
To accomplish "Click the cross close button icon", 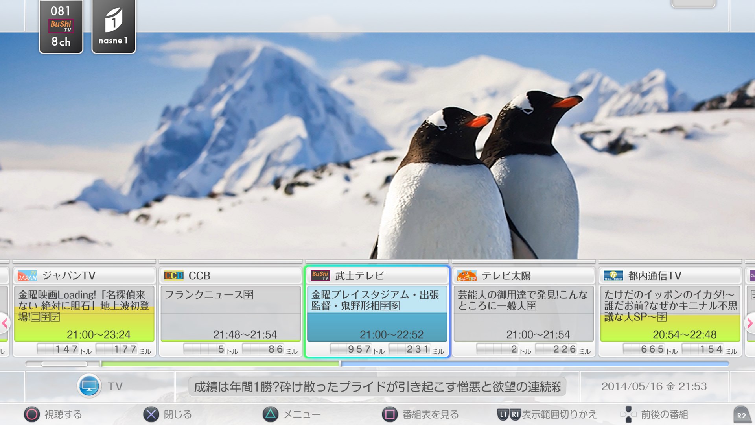I will 151,414.
